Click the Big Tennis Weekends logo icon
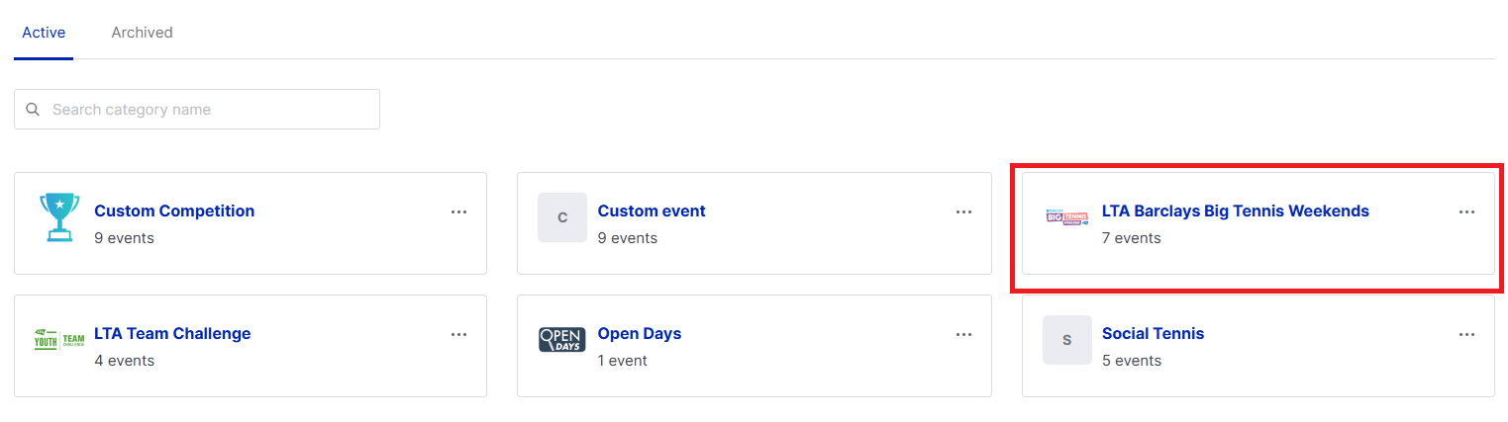Screen dimensions: 1508x422 coord(1067,217)
